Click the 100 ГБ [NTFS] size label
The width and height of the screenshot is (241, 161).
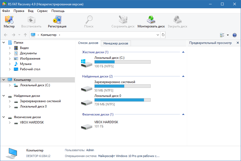[104, 66]
